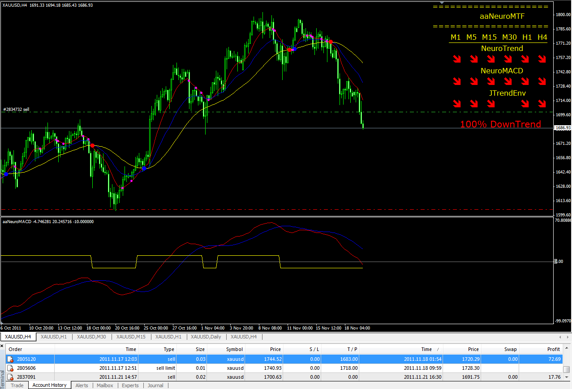This screenshot has width=572, height=389.
Task: Click close time 2011.11.21 16:30
Action: coord(423,377)
